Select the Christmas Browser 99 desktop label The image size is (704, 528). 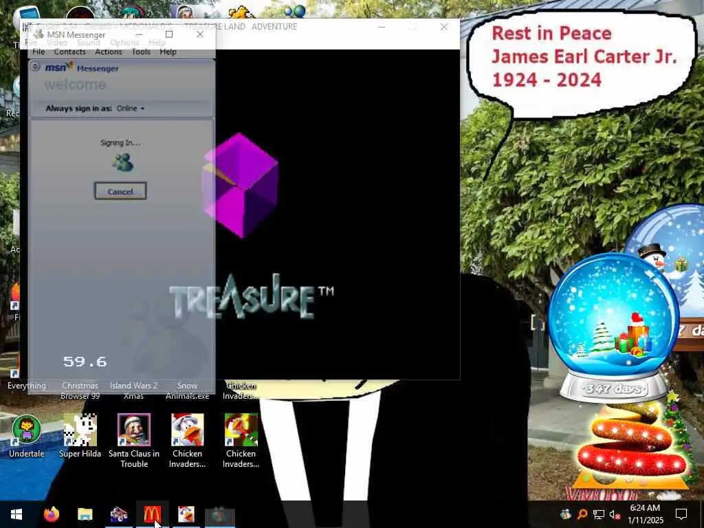[80, 390]
